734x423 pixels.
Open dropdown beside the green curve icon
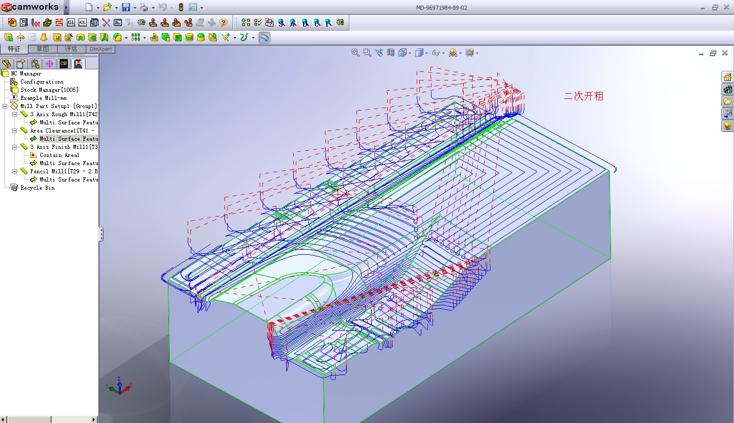point(253,38)
